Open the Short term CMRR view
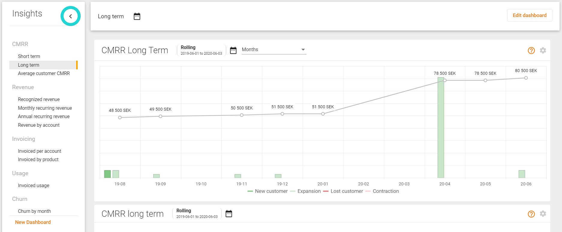Screen dimensions: 562x232 coord(29,56)
